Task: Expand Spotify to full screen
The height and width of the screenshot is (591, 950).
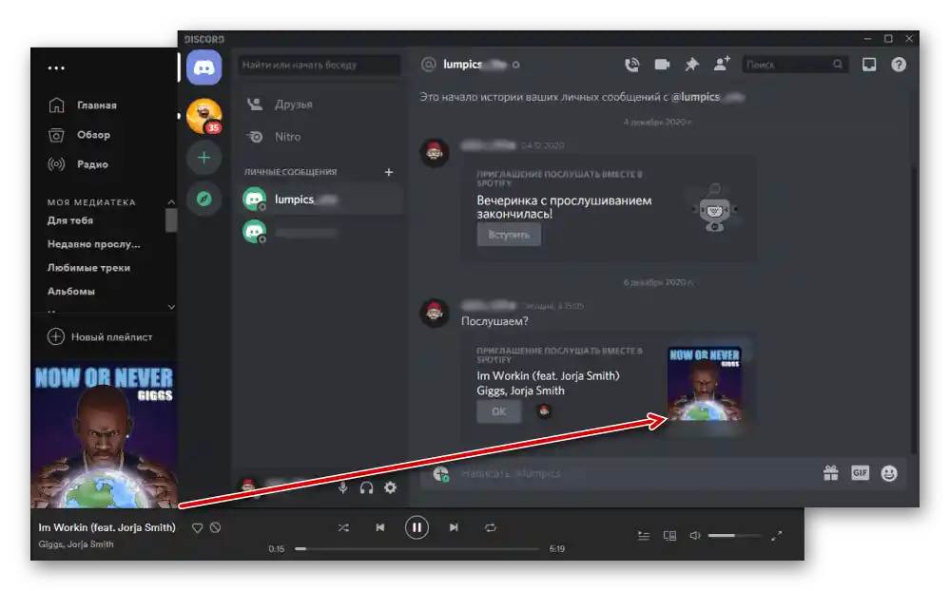Action: pos(777,535)
